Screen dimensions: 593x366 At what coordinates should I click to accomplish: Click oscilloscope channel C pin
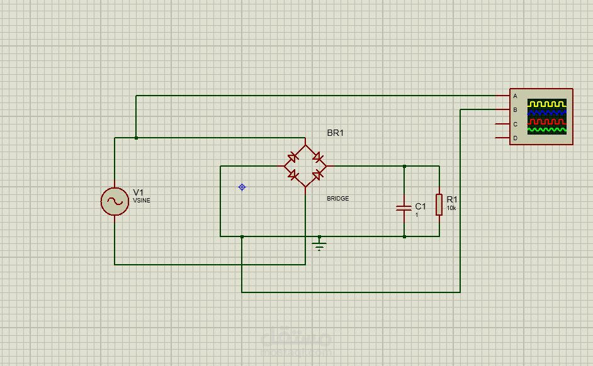tap(502, 124)
